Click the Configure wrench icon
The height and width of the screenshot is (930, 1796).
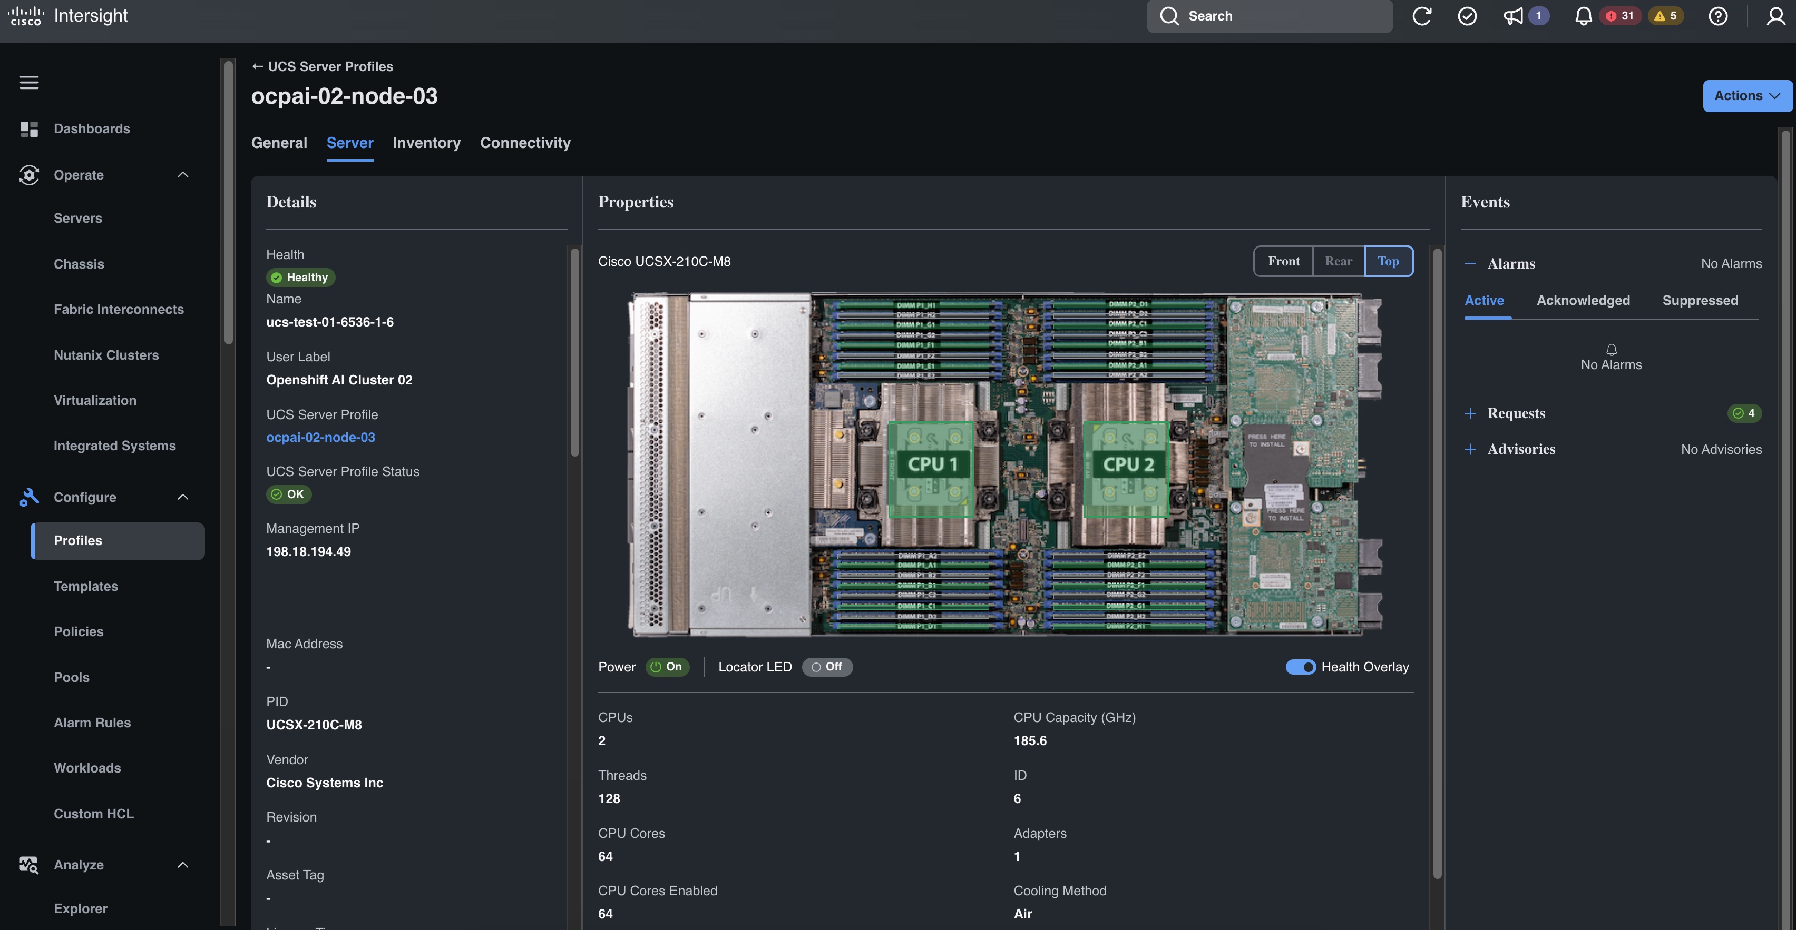click(28, 498)
